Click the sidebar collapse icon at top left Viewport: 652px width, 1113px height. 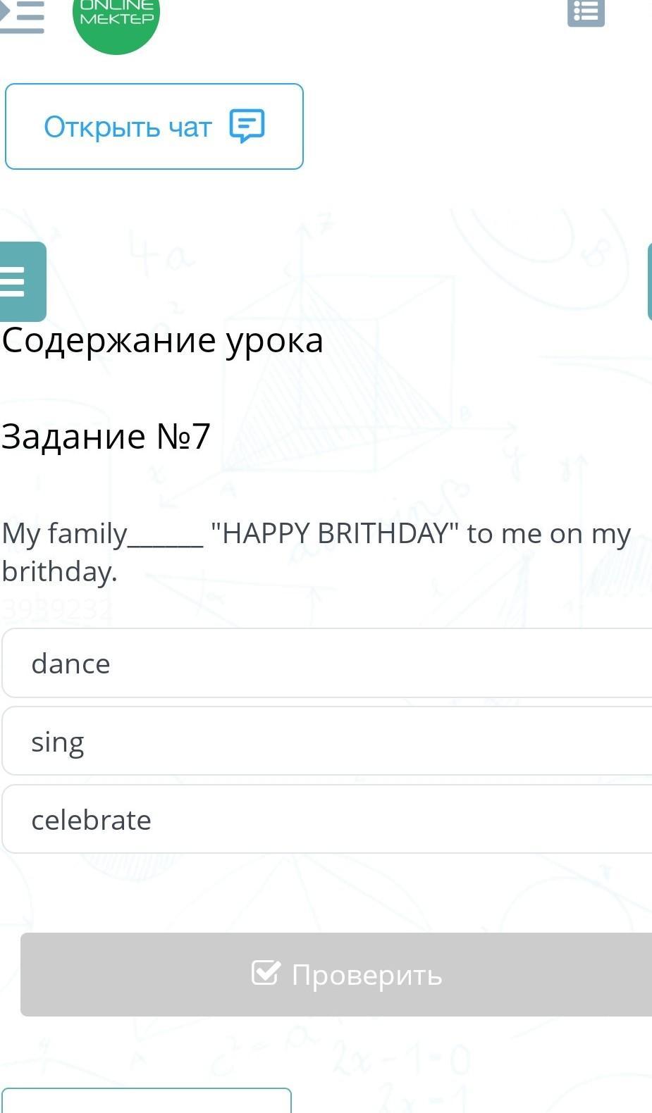pos(23,15)
